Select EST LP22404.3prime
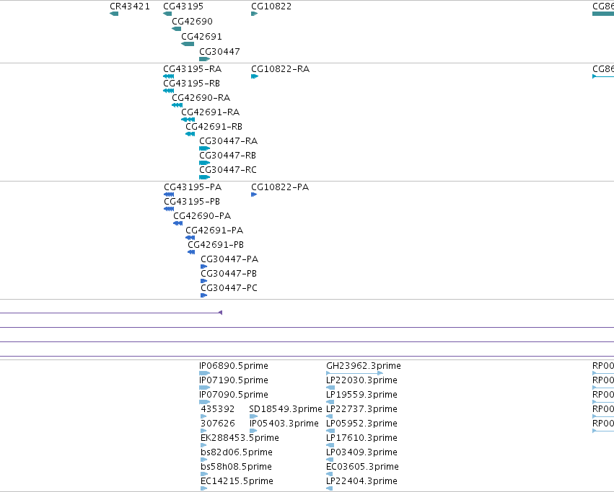 pyautogui.click(x=361, y=481)
